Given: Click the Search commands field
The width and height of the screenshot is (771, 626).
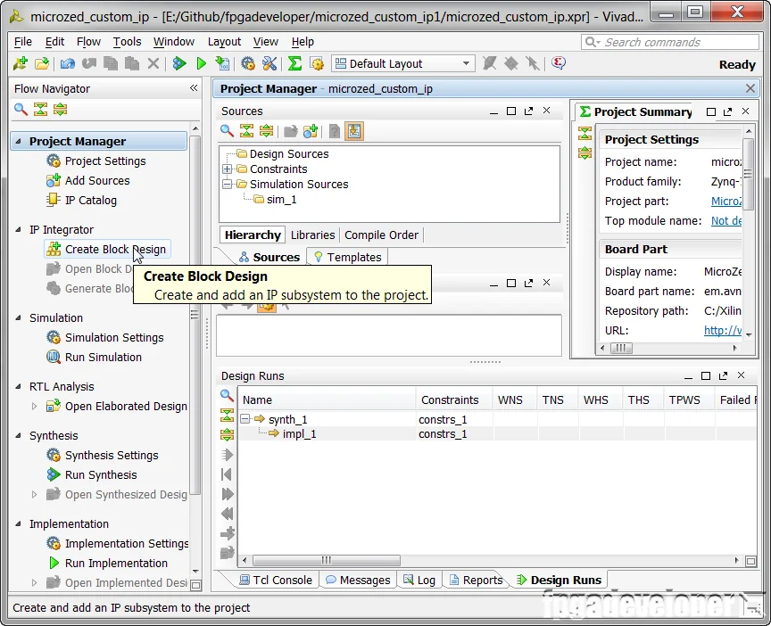Looking at the screenshot, I should coord(669,42).
